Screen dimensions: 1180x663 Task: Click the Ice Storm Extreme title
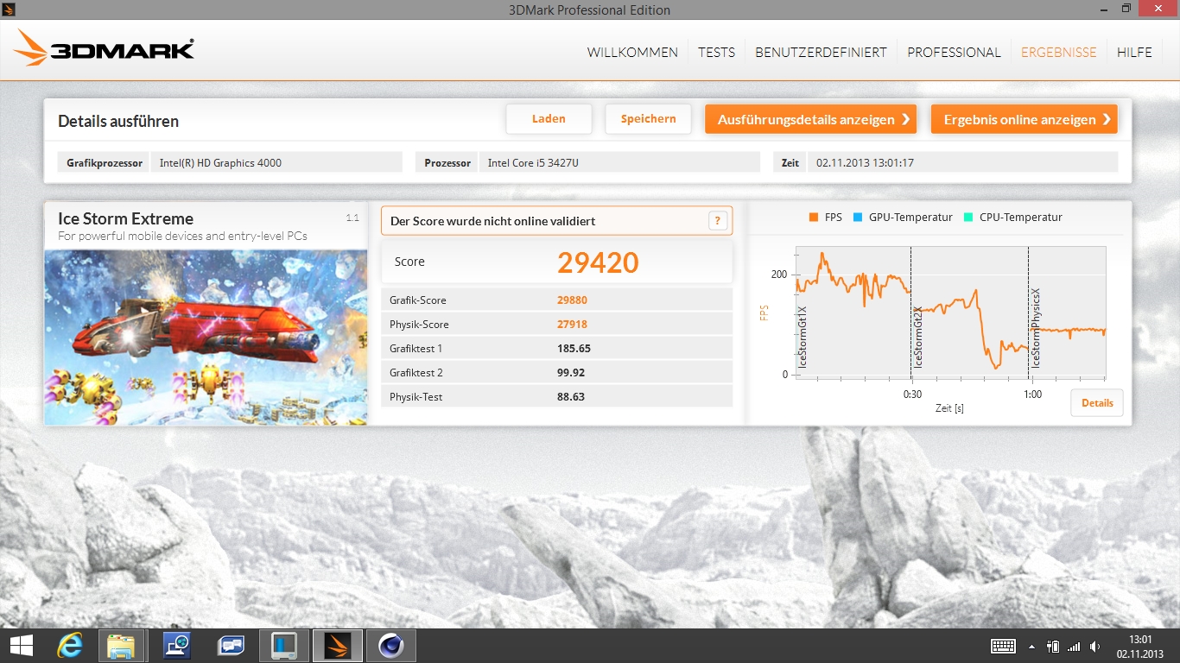coord(125,218)
